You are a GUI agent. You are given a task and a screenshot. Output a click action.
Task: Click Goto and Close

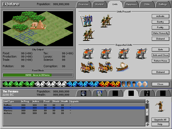(160, 55)
